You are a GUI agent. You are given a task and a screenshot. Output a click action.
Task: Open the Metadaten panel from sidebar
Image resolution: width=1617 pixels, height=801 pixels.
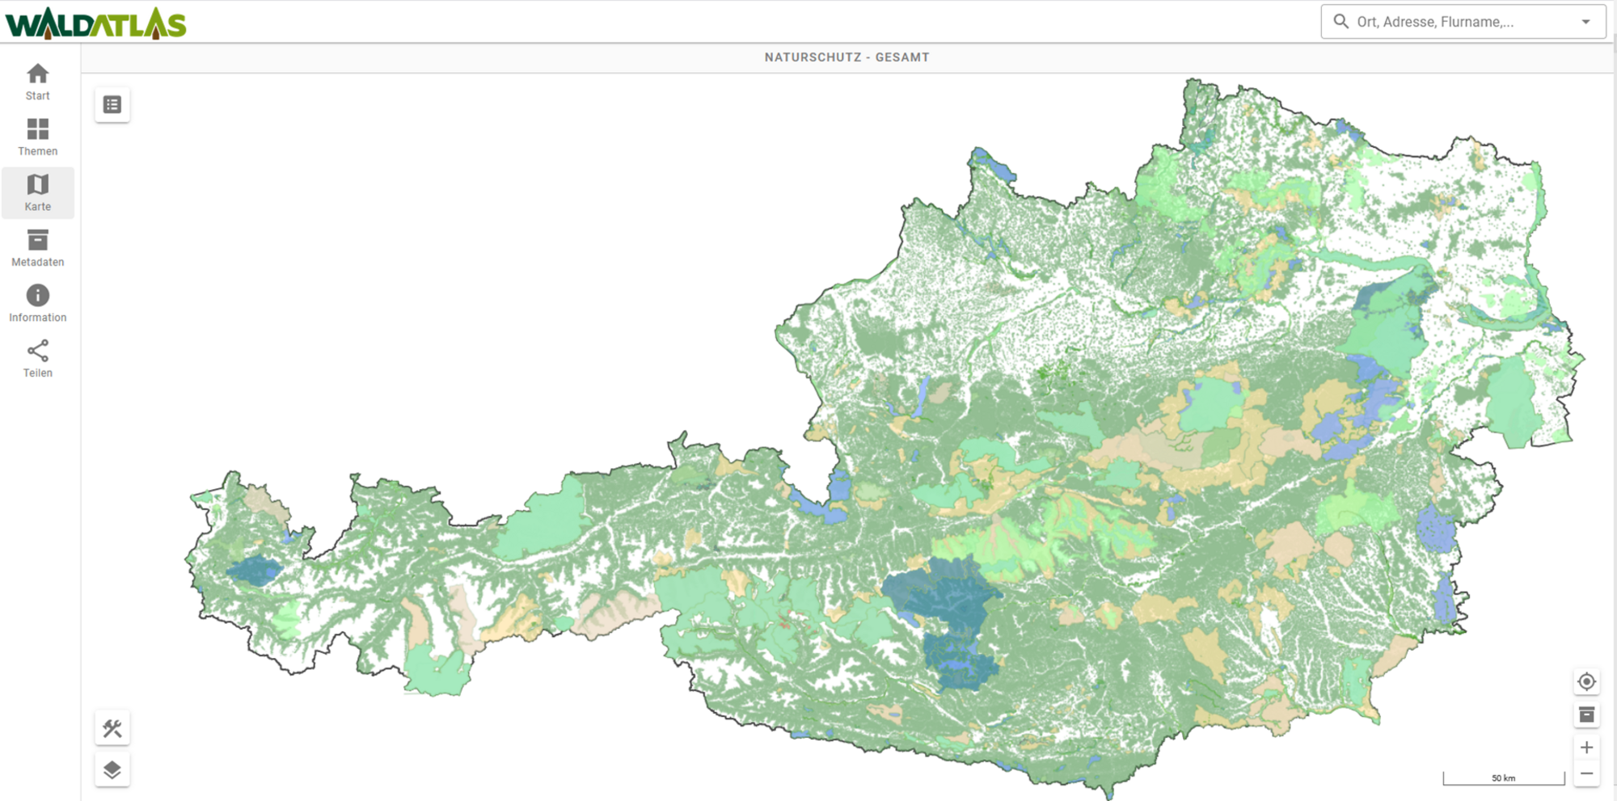tap(37, 248)
